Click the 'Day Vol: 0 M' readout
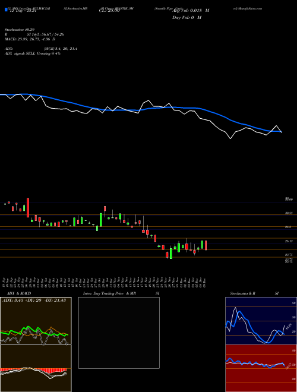This screenshot has width=297, height=392. tap(187, 18)
